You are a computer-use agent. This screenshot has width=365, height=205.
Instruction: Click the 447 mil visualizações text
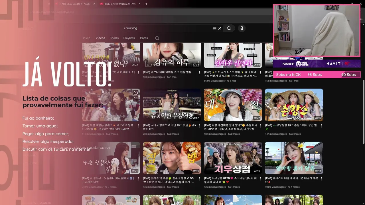276,134
